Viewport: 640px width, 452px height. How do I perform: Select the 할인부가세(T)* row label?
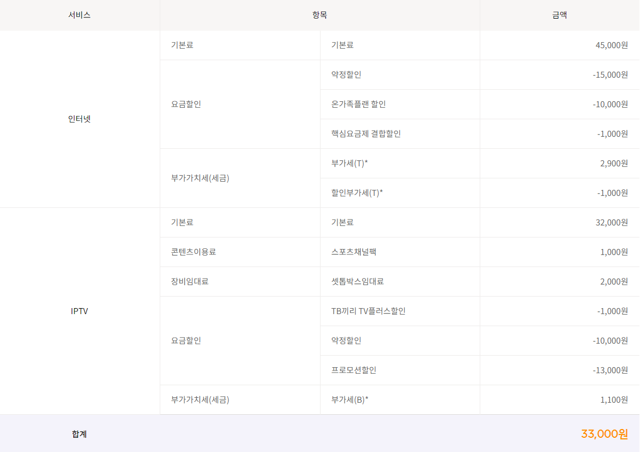point(357,193)
